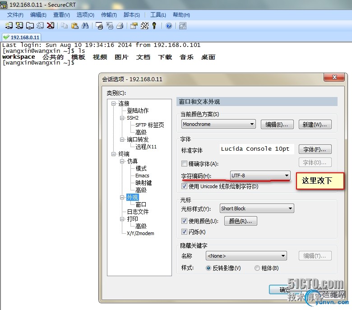Click the 新建(W)... button
352x310 pixels.
point(315,125)
